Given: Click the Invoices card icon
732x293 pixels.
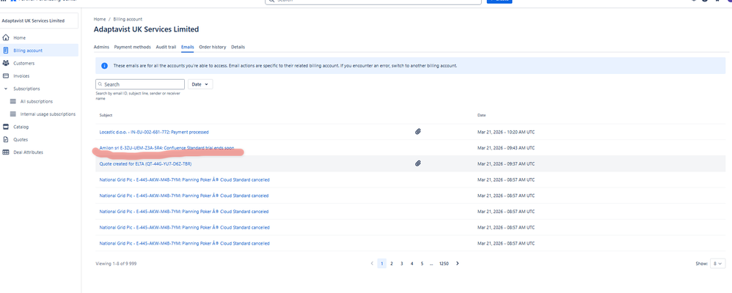Looking at the screenshot, I should click(x=6, y=75).
